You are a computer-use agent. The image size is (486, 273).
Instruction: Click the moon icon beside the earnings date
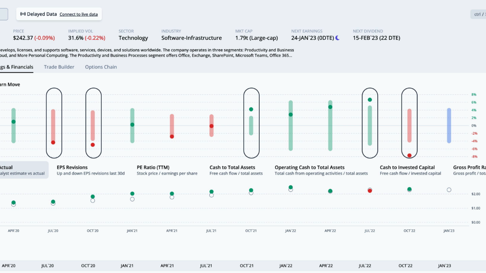(337, 38)
